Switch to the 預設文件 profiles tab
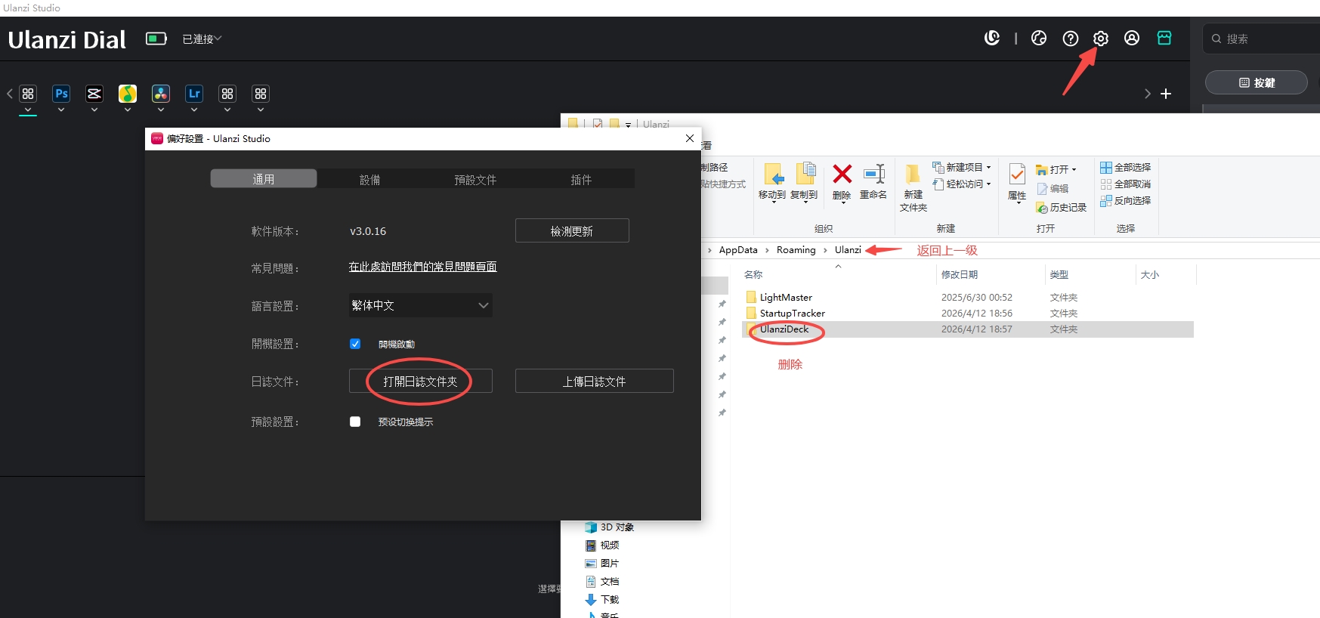 coord(475,179)
